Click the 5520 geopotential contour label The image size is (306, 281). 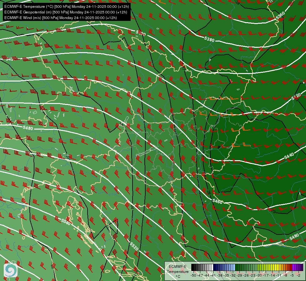click(x=134, y=246)
